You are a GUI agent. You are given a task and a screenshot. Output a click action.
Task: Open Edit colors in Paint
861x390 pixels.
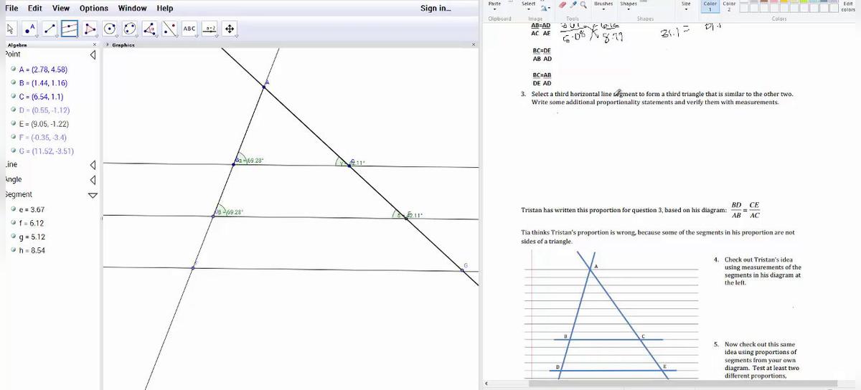[x=848, y=6]
